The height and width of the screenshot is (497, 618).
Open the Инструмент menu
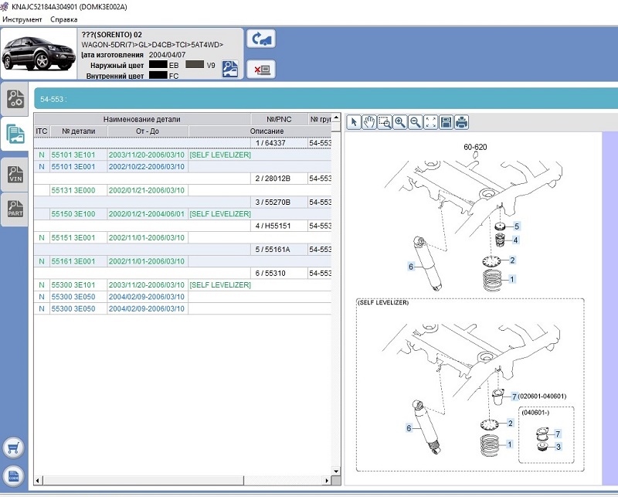(x=22, y=19)
